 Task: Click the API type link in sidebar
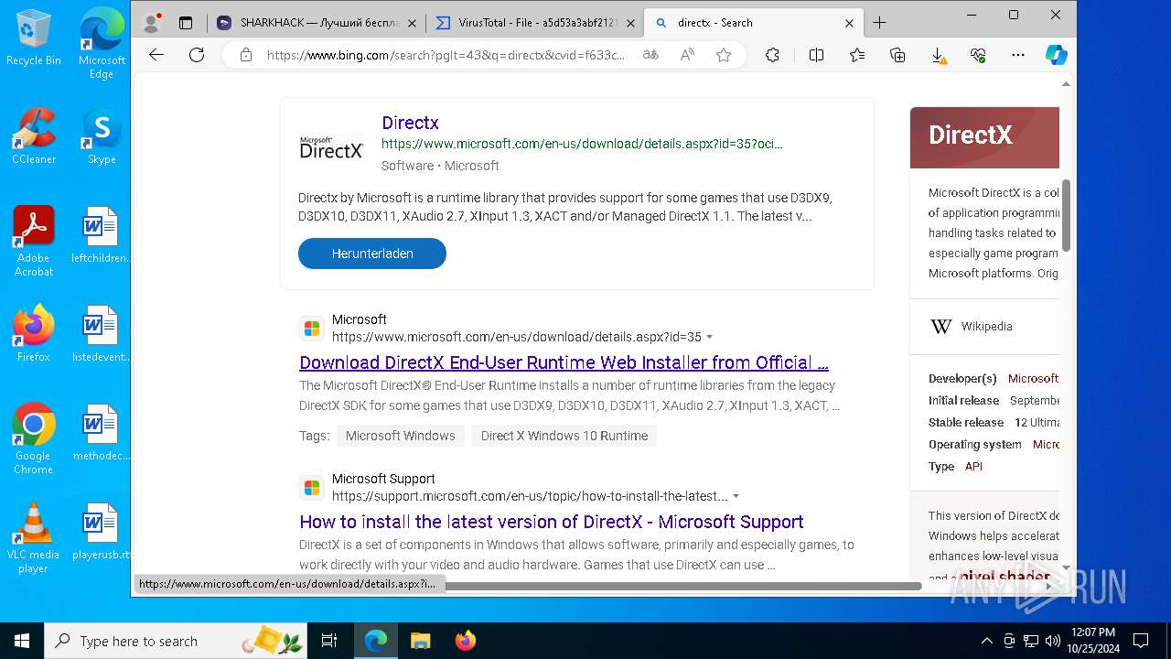[973, 466]
